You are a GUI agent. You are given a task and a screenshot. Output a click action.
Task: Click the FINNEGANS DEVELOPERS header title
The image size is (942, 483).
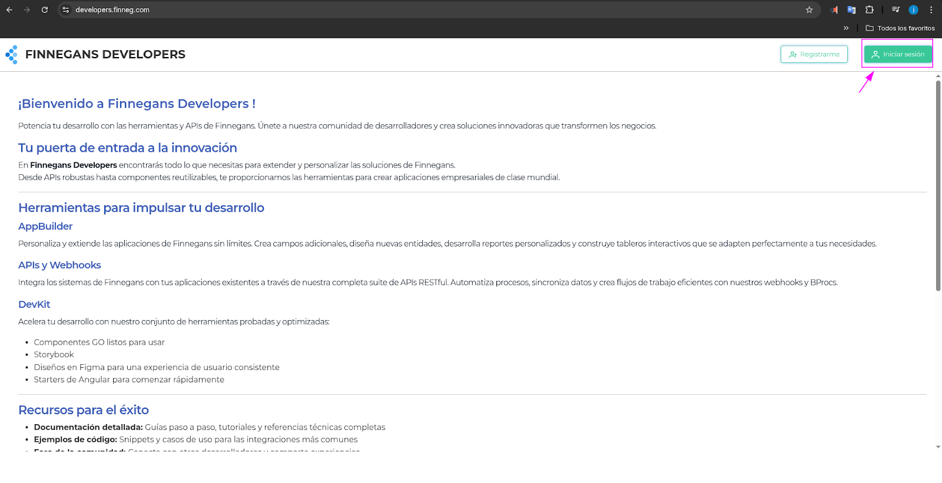pos(105,55)
